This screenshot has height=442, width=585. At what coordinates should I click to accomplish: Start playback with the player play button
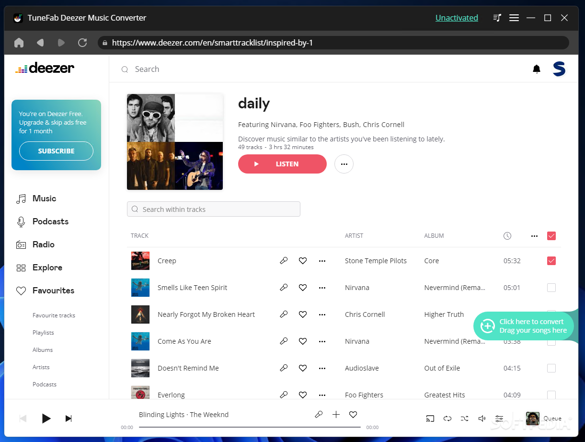46,419
